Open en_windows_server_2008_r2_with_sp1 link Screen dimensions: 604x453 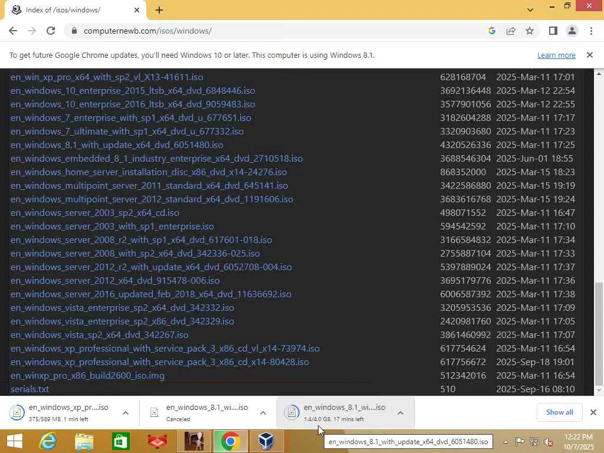coord(141,240)
